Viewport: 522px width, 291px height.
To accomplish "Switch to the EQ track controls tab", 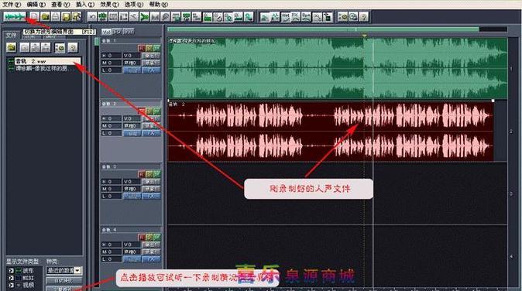I will click(117, 32).
